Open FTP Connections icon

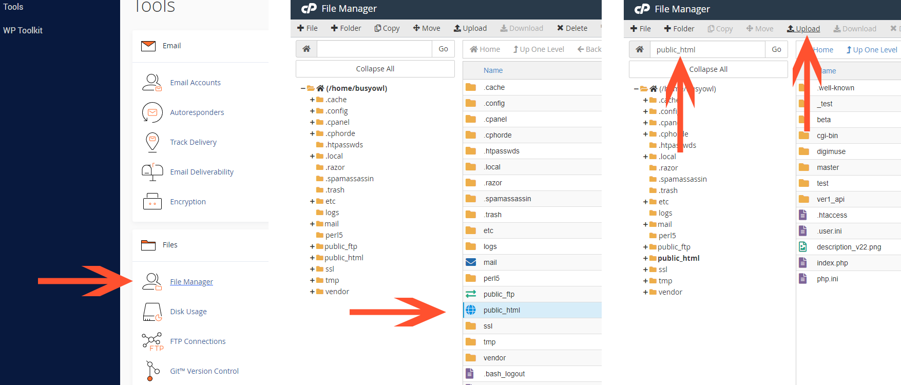coord(152,341)
